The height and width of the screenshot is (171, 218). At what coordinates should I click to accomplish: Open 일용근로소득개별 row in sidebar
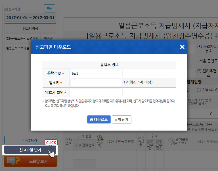(18, 48)
